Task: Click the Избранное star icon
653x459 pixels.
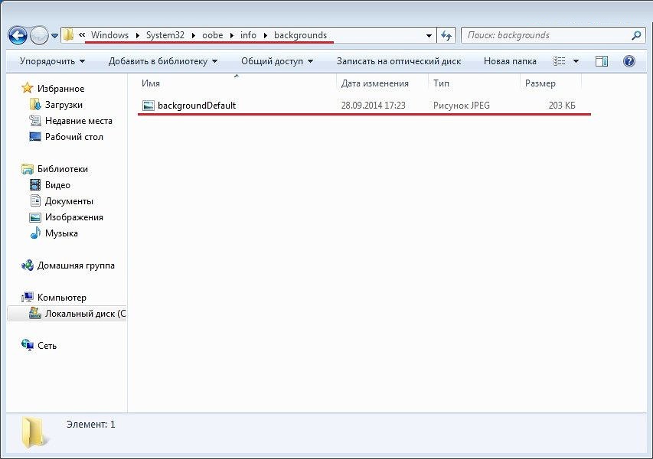Action: tap(27, 88)
